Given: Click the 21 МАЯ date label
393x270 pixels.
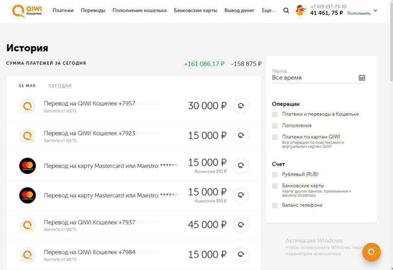Looking at the screenshot, I should 27,86.
